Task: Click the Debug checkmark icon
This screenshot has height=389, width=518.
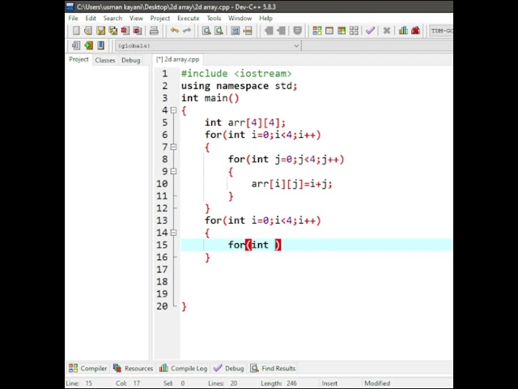Action: (370, 31)
